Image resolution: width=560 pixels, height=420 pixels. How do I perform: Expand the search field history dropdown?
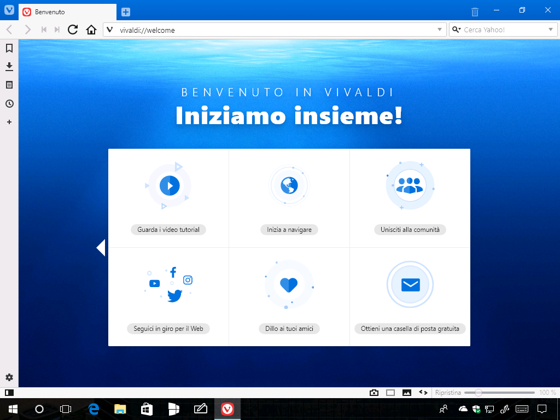coord(550,30)
